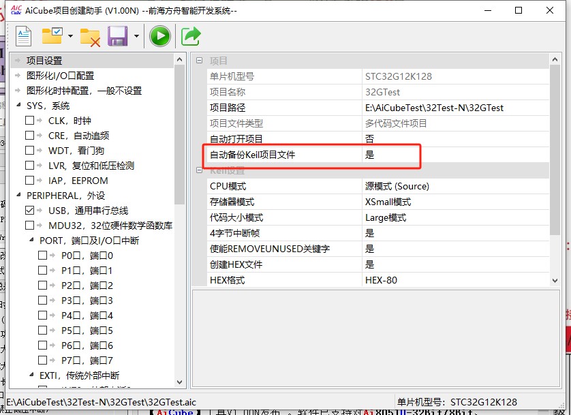Image resolution: width=571 pixels, height=415 pixels.
Task: Click the purple save floppy disk icon
Action: pyautogui.click(x=118, y=36)
